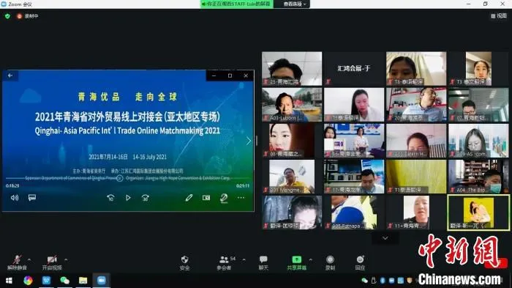Click total duration 0:21:11 label
Image resolution: width=512 pixels, height=288 pixels.
pos(243,185)
